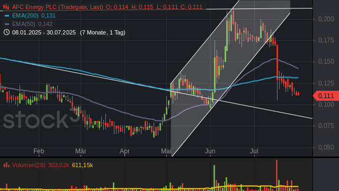This screenshot has width=339, height=191.
Task: Click the Feb label on time axis
Action: [39, 151]
